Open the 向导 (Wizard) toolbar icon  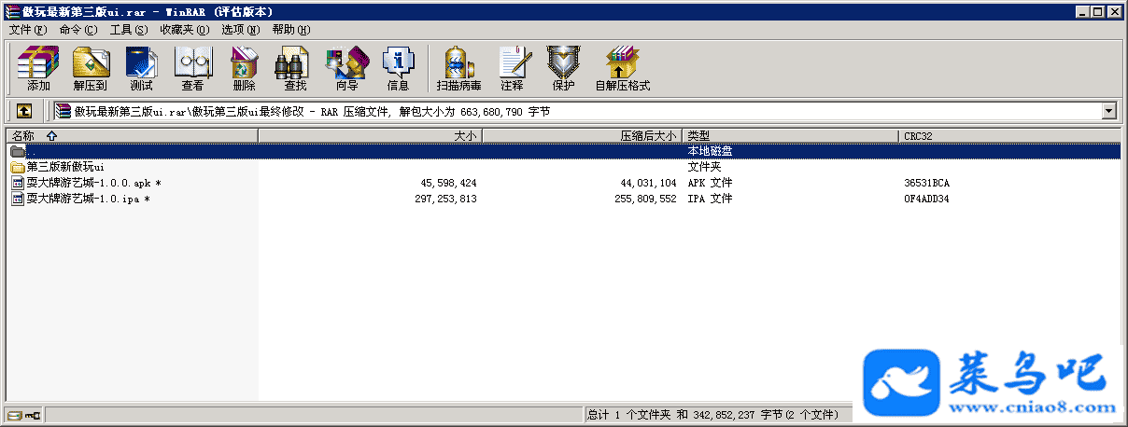[x=346, y=62]
